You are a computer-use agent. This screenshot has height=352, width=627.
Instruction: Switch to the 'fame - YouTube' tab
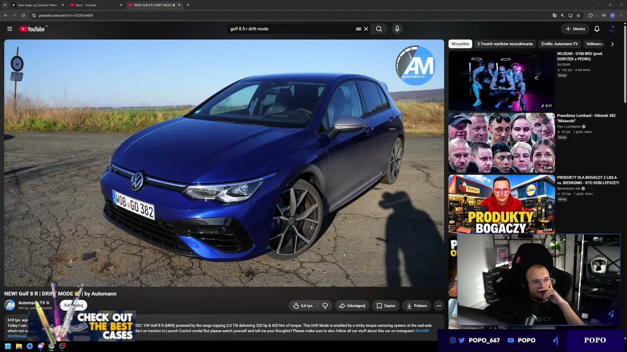coord(96,5)
